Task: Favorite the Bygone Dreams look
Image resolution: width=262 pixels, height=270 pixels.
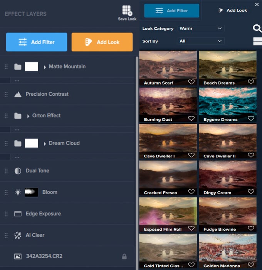Action: 251,118
